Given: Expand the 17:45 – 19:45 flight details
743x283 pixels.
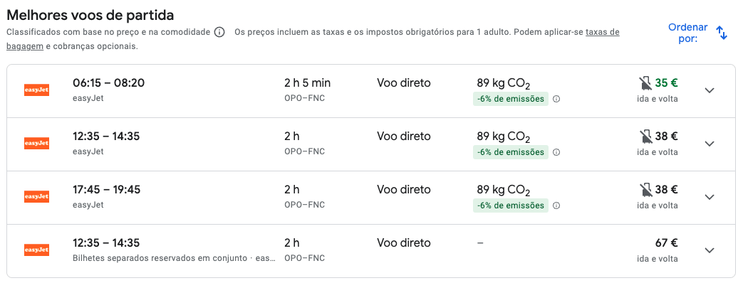Looking at the screenshot, I should pos(710,197).
